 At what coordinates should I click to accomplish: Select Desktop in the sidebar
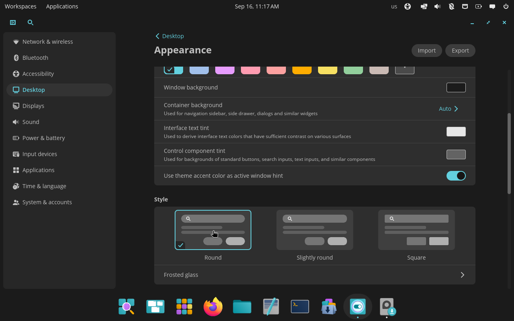(59, 90)
